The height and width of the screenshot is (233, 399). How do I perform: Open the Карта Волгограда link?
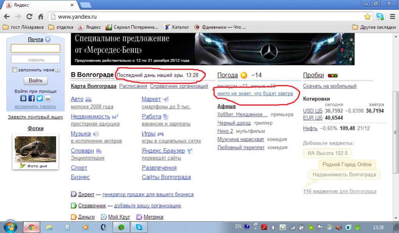[94, 86]
